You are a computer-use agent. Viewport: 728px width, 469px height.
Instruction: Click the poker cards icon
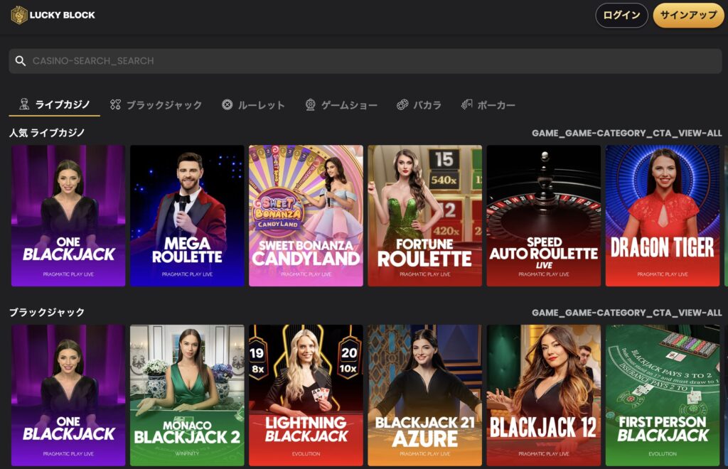point(466,104)
